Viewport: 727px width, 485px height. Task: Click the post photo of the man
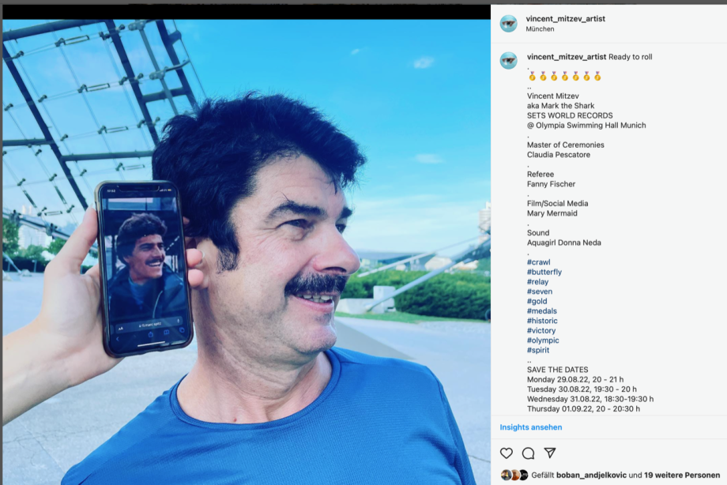[x=247, y=252]
